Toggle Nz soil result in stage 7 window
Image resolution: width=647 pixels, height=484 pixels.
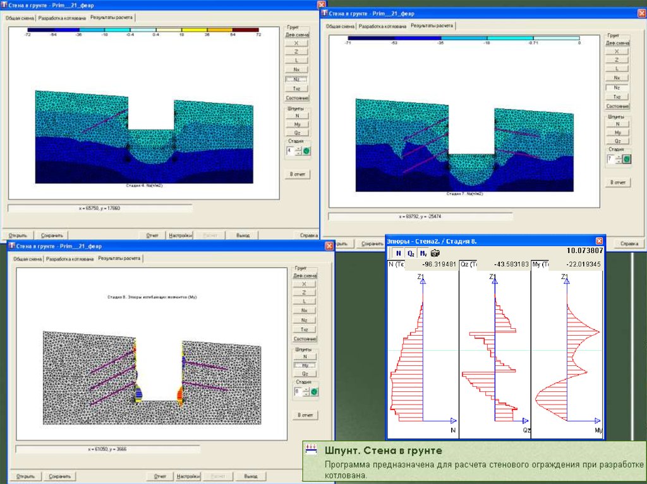tap(617, 87)
